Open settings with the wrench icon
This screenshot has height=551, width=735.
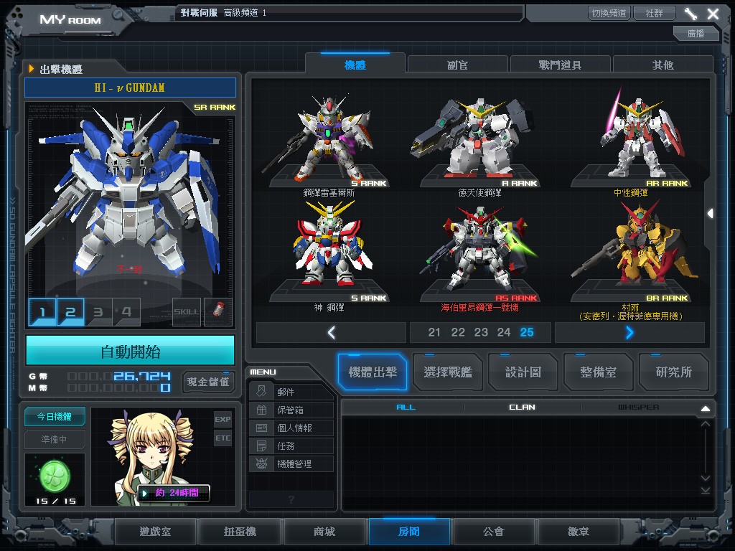pyautogui.click(x=690, y=14)
